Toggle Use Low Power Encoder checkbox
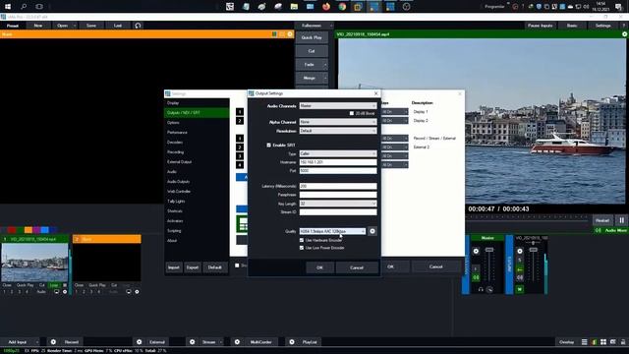The height and width of the screenshot is (354, 629). coord(302,248)
